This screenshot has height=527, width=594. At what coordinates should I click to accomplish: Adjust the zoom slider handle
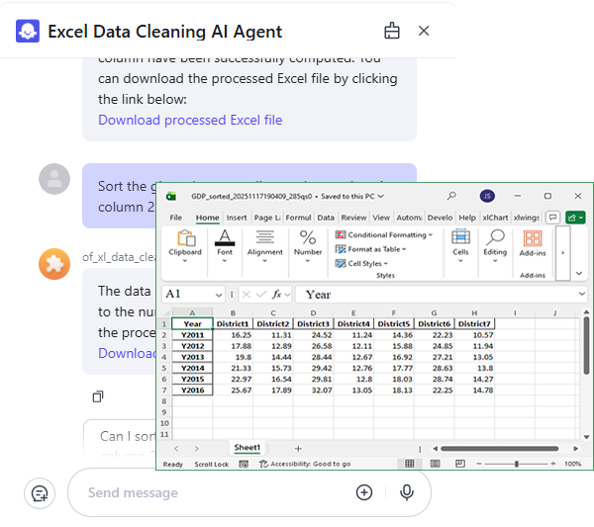(x=517, y=464)
